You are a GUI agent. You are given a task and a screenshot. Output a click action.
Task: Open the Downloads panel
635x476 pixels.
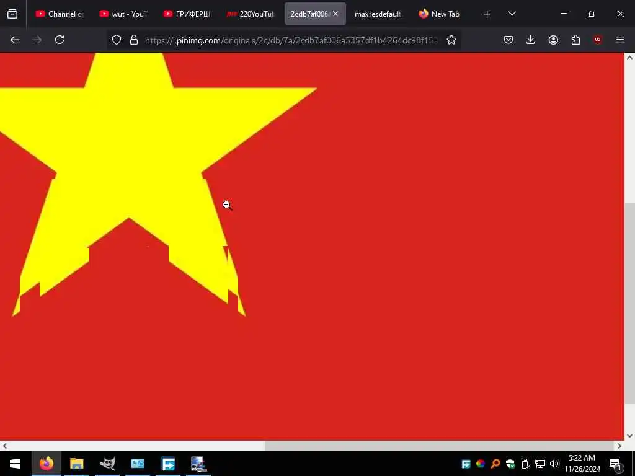click(531, 40)
